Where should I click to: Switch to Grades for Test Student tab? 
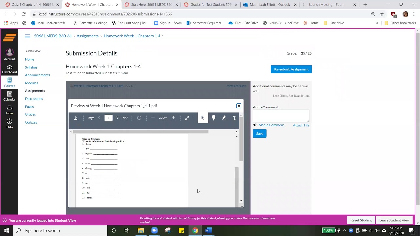(211, 5)
